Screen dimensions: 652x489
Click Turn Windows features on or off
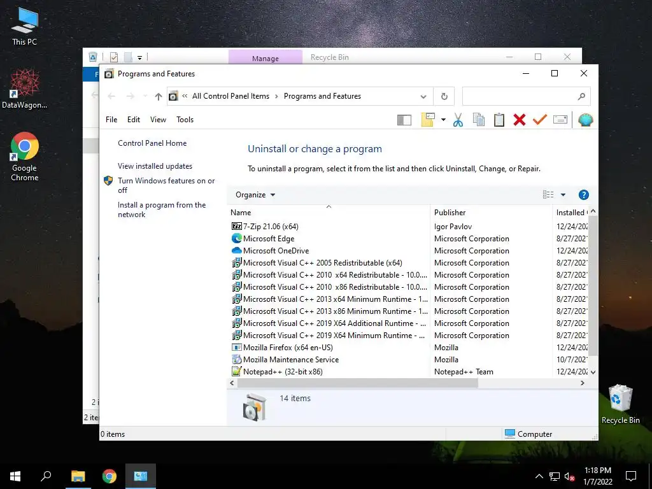tap(166, 185)
